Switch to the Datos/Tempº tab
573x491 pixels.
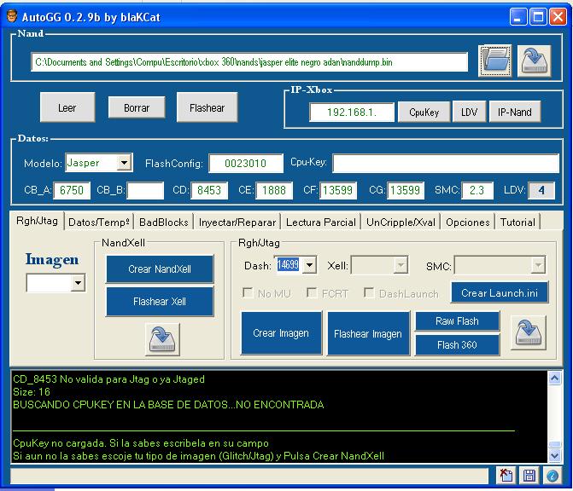[x=99, y=222]
